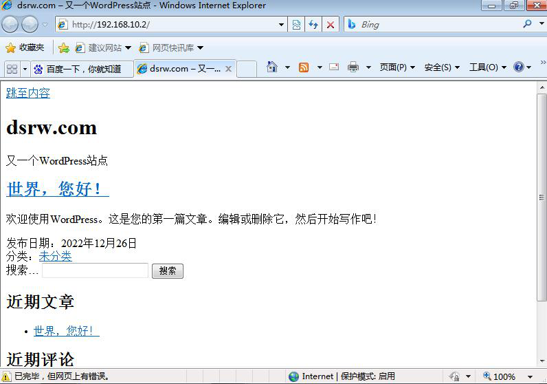Open the 未分类 category link
This screenshot has width=547, height=384.
[56, 256]
